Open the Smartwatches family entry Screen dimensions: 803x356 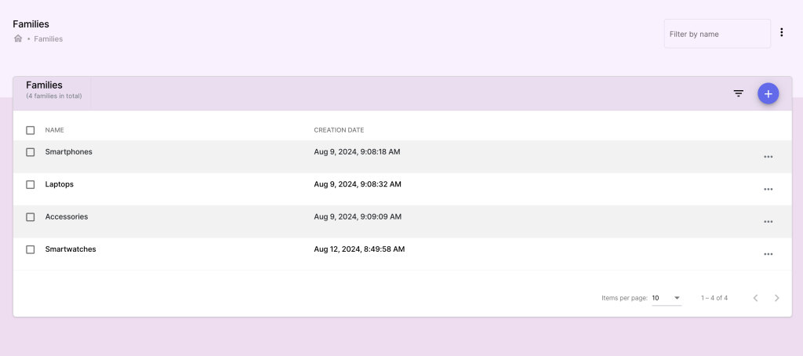point(71,249)
